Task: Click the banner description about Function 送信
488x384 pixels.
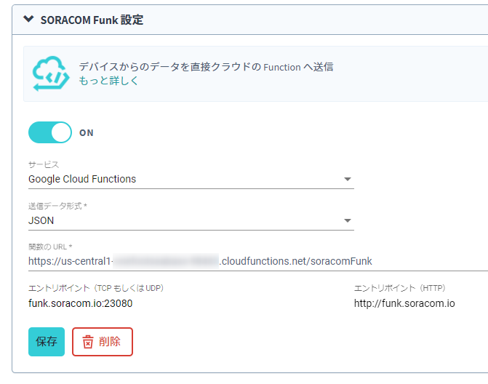Action: click(x=206, y=67)
